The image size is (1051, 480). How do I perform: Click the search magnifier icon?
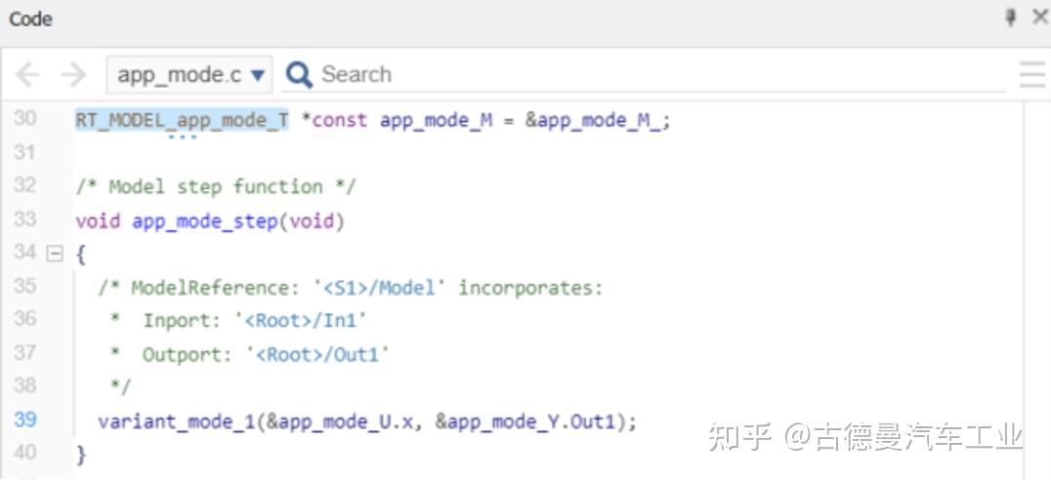299,74
